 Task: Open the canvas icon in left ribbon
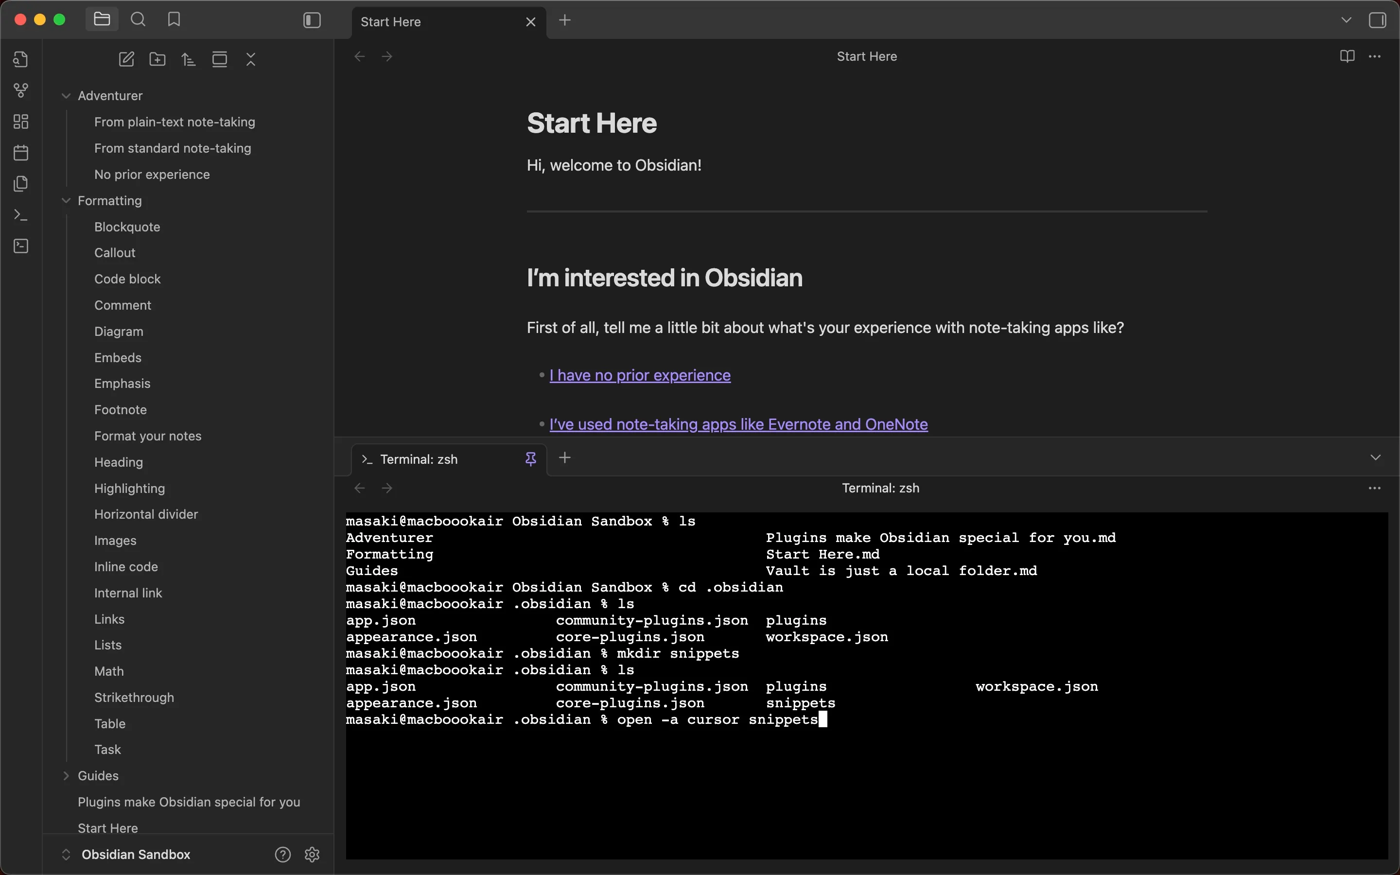21,122
